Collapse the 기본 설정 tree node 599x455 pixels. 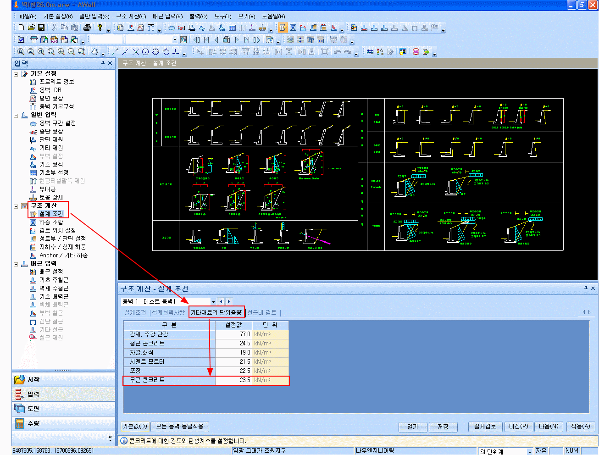(16, 74)
